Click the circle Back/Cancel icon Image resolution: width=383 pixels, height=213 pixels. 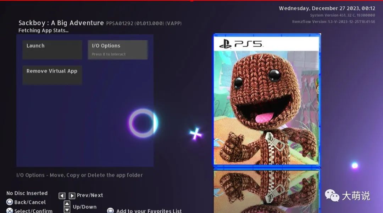point(10,202)
